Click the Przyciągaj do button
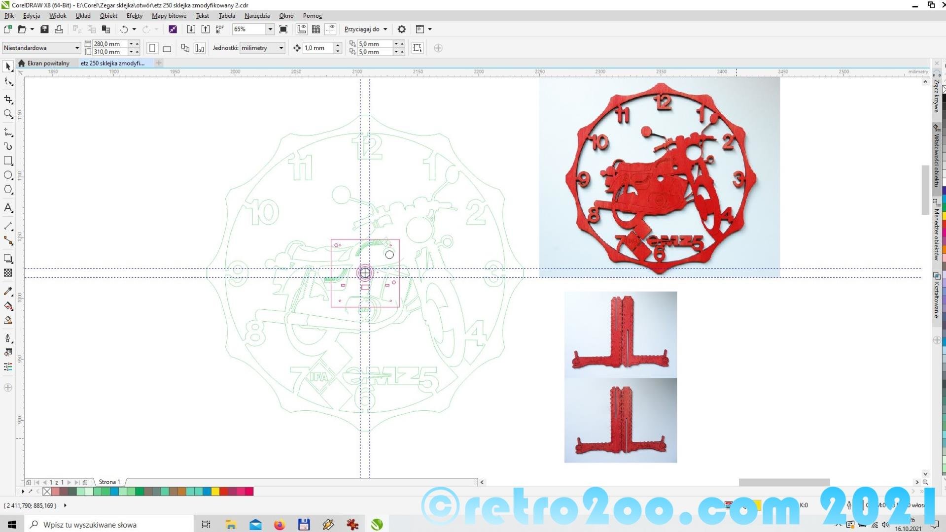Screen dimensions: 946x532 (365, 29)
